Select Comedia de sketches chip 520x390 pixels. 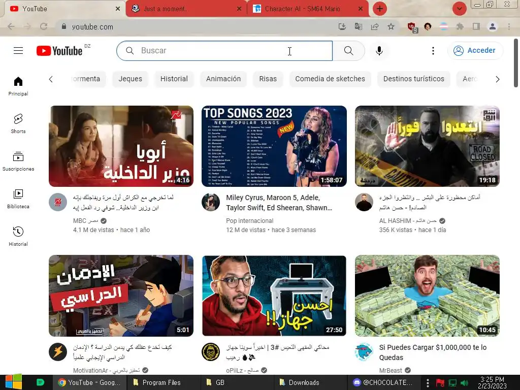click(x=330, y=79)
